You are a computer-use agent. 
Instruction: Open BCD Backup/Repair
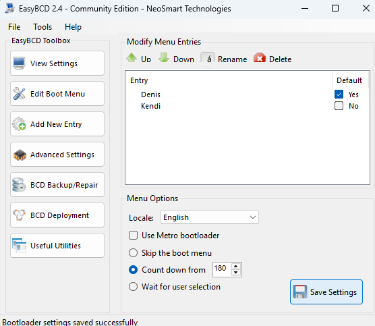[x=57, y=185]
